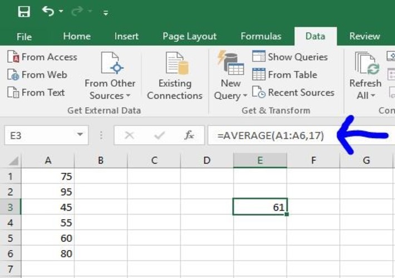
Task: Select row 7 header
Action: pos(11,269)
